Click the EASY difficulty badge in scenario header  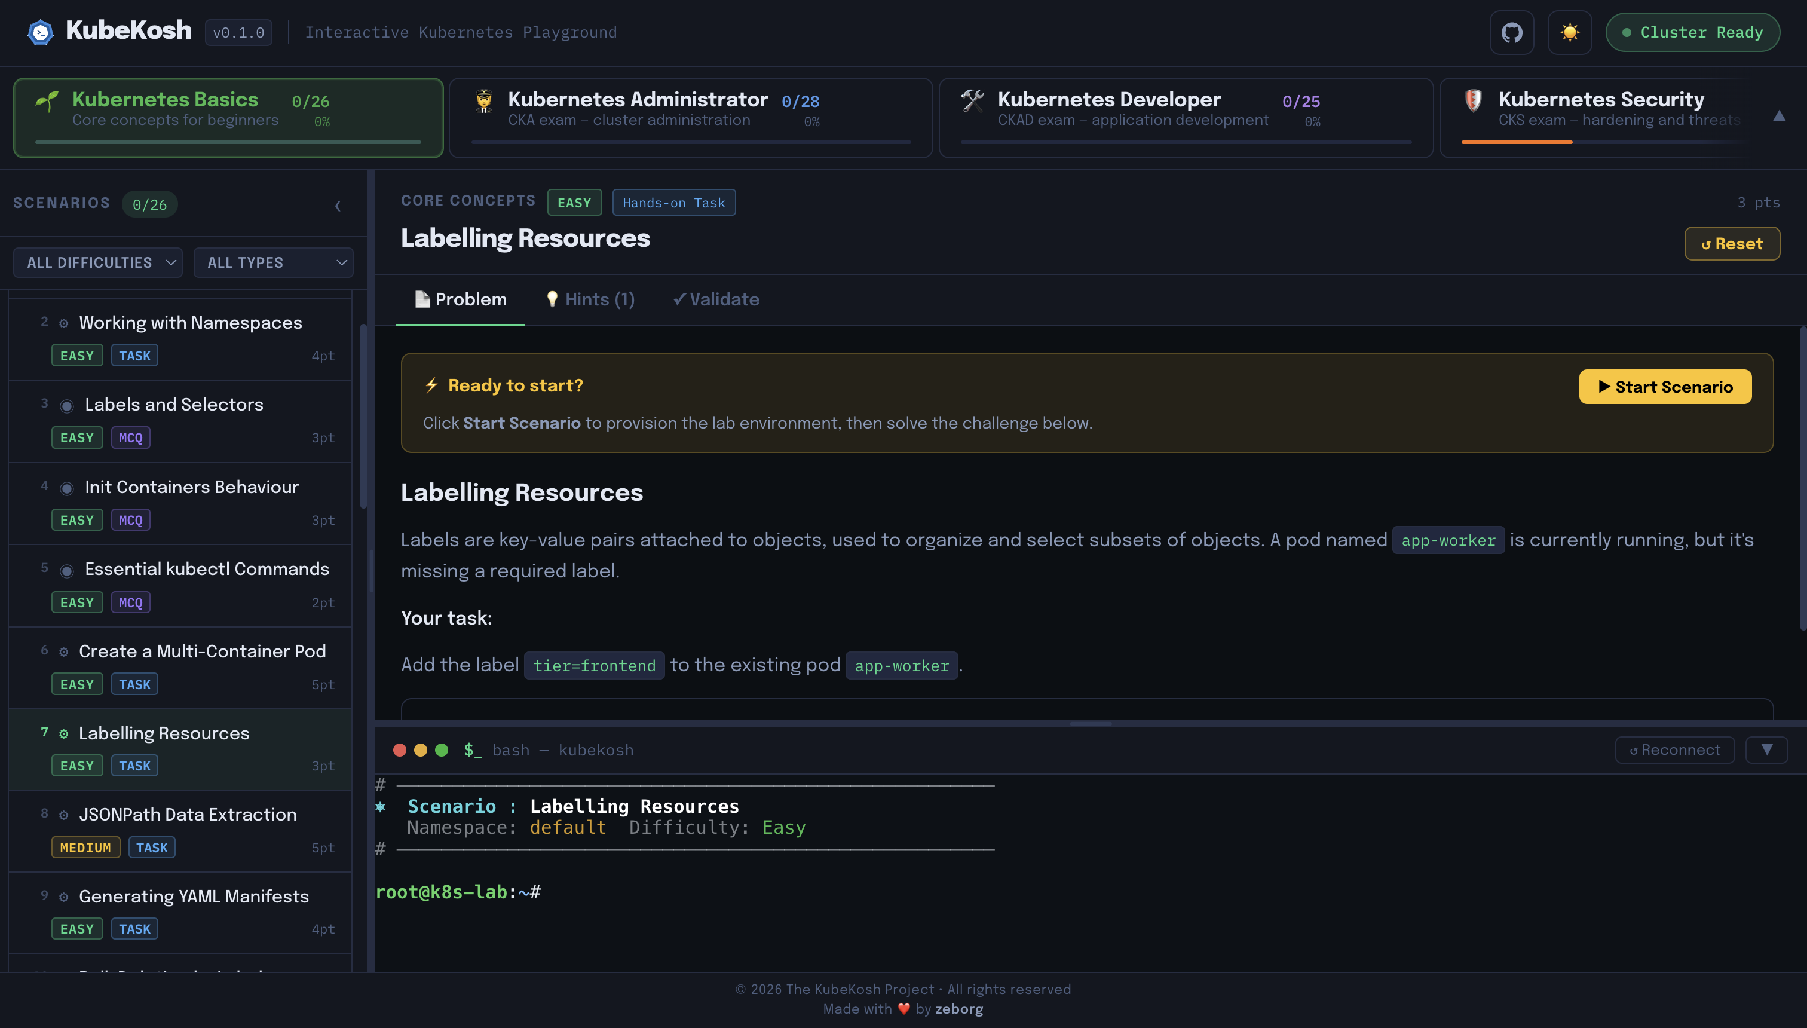point(574,203)
